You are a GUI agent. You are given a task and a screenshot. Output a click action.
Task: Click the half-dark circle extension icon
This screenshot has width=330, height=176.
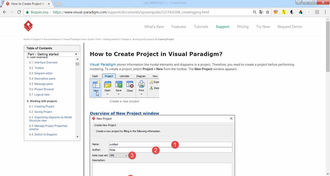(x=292, y=12)
